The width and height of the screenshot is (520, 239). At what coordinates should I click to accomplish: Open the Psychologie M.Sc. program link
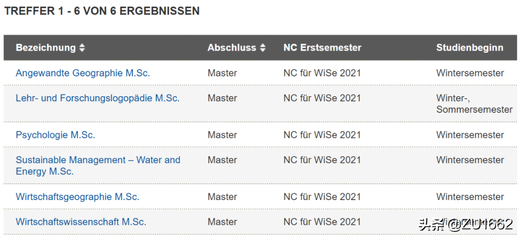tap(55, 135)
